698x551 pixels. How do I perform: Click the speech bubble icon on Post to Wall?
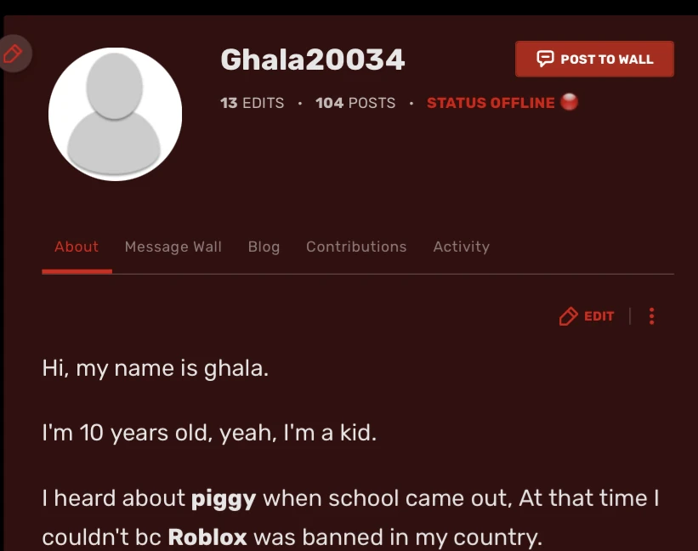544,59
